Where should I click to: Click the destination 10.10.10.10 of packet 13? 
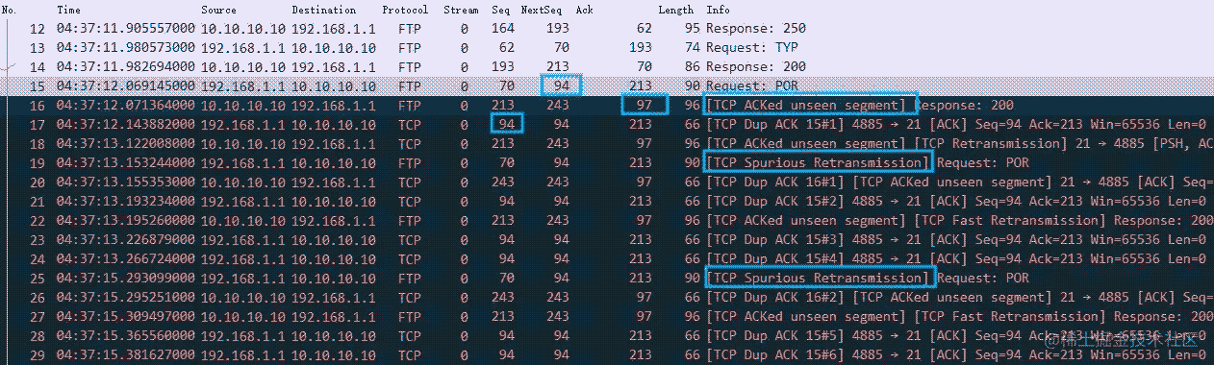tap(334, 48)
